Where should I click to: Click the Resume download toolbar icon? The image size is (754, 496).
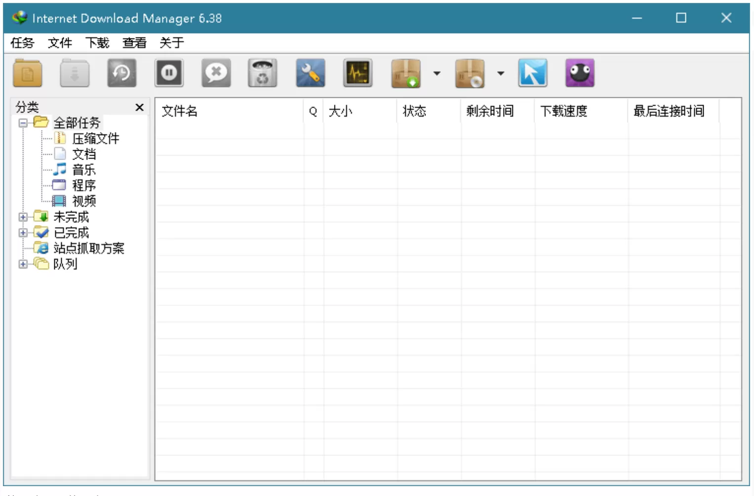[x=75, y=74]
